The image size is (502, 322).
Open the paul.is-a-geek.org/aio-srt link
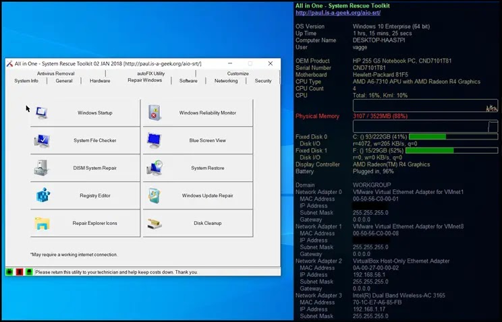click(x=338, y=13)
